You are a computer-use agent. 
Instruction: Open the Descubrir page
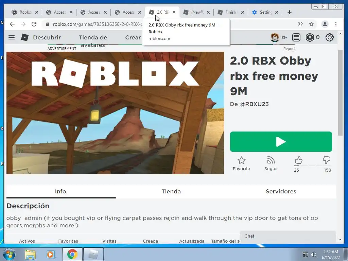click(x=47, y=37)
